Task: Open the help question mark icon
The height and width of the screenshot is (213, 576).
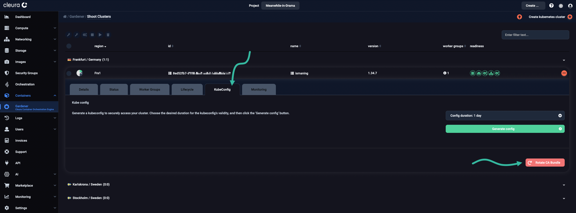Action: point(551,6)
